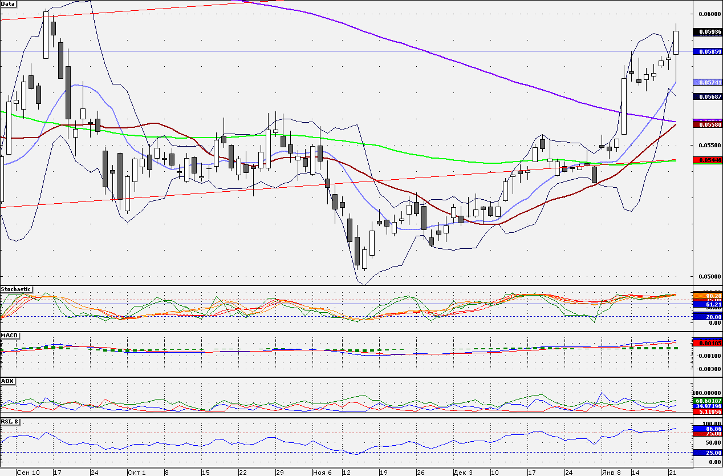The image size is (723, 476).
Task: Click the MACD indicator label
Action: click(10, 335)
